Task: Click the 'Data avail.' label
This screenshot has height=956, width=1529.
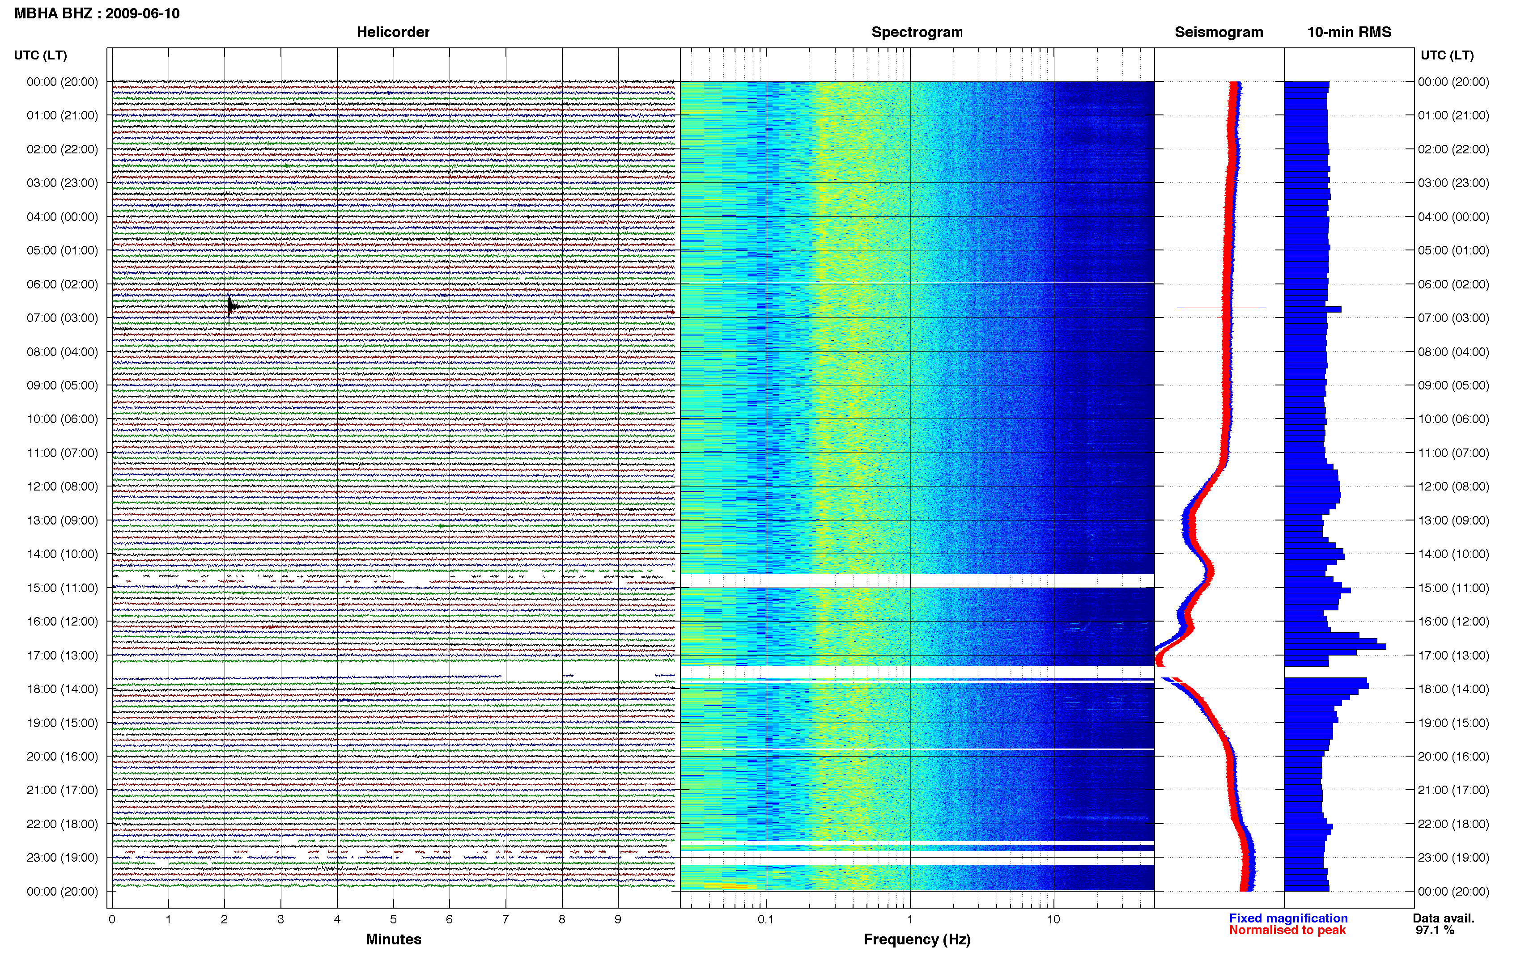Action: tap(1444, 918)
